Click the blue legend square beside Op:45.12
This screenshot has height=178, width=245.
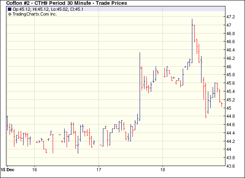tap(10, 9)
